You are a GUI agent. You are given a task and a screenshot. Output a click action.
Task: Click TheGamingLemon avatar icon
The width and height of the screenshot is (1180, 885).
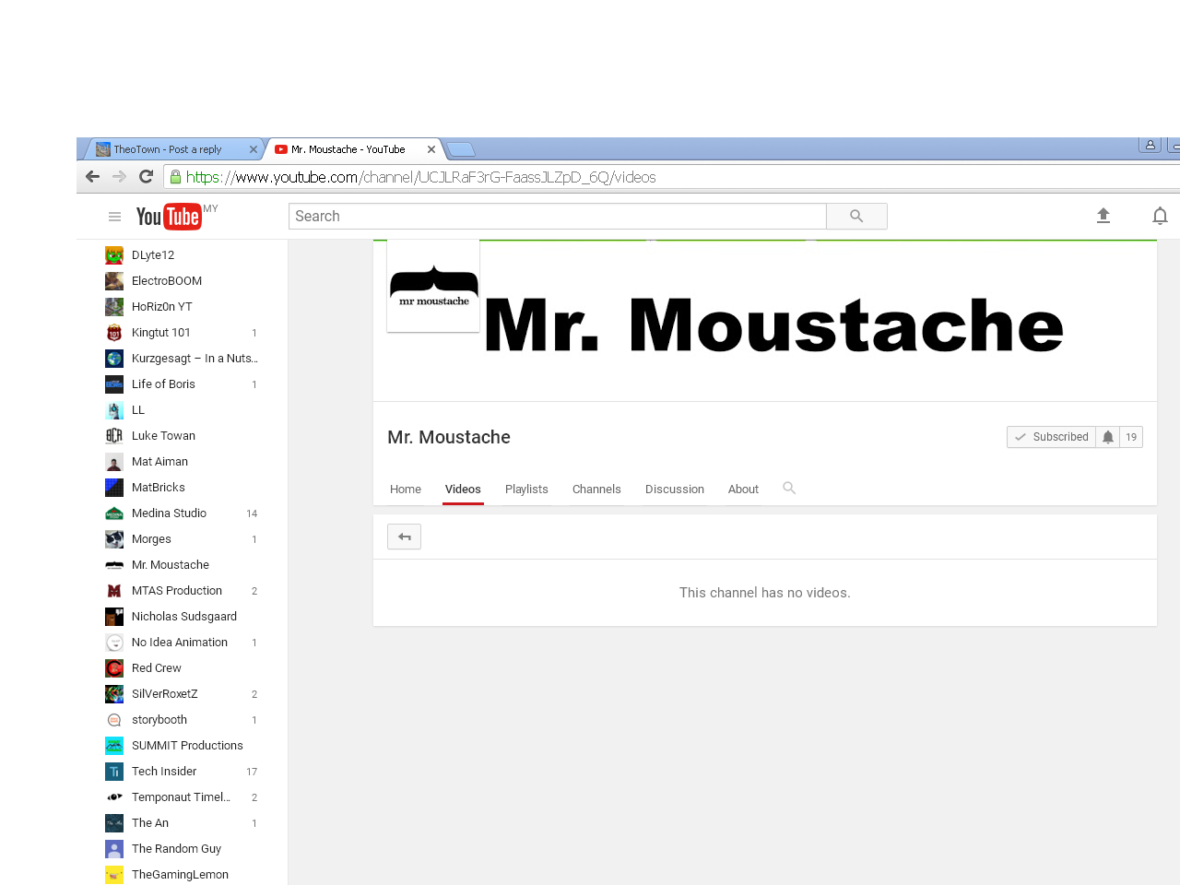click(x=114, y=875)
